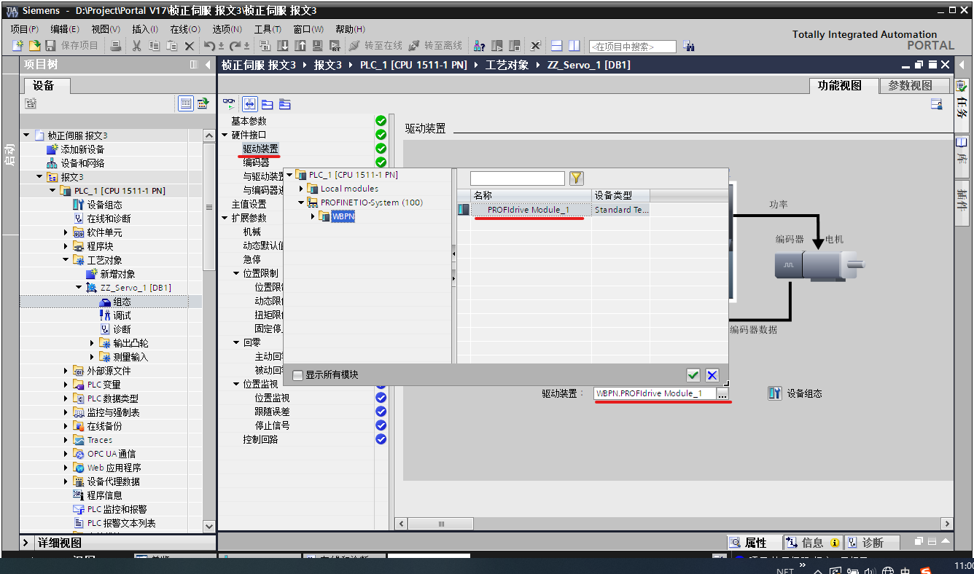
Task: Expand the 程序块 tree node
Action: coord(66,246)
